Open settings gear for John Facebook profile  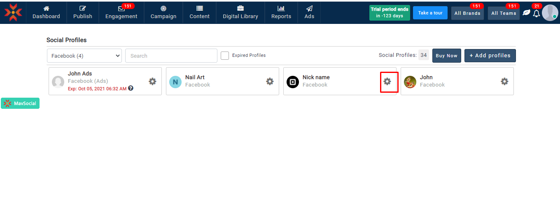tap(504, 82)
